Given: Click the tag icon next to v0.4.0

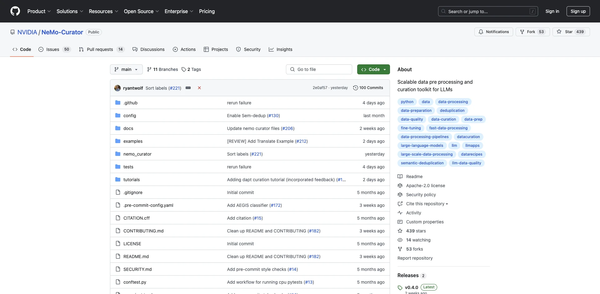Looking at the screenshot, I should [x=400, y=288].
